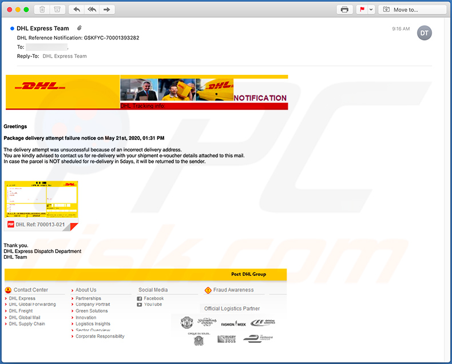Click the subject line DHL Reference Notification
The width and height of the screenshot is (452, 364).
(78, 38)
